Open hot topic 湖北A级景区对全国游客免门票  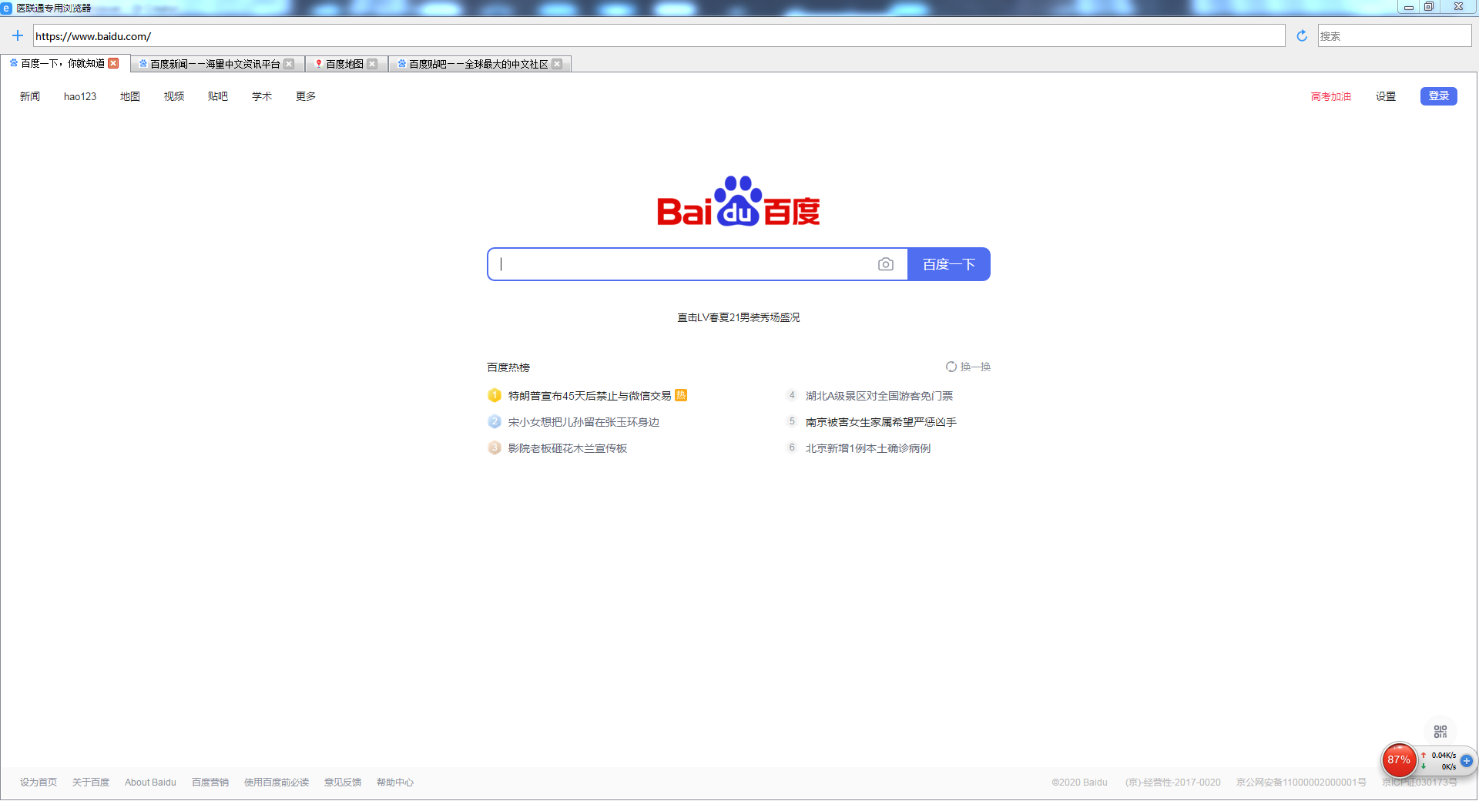pyautogui.click(x=879, y=396)
